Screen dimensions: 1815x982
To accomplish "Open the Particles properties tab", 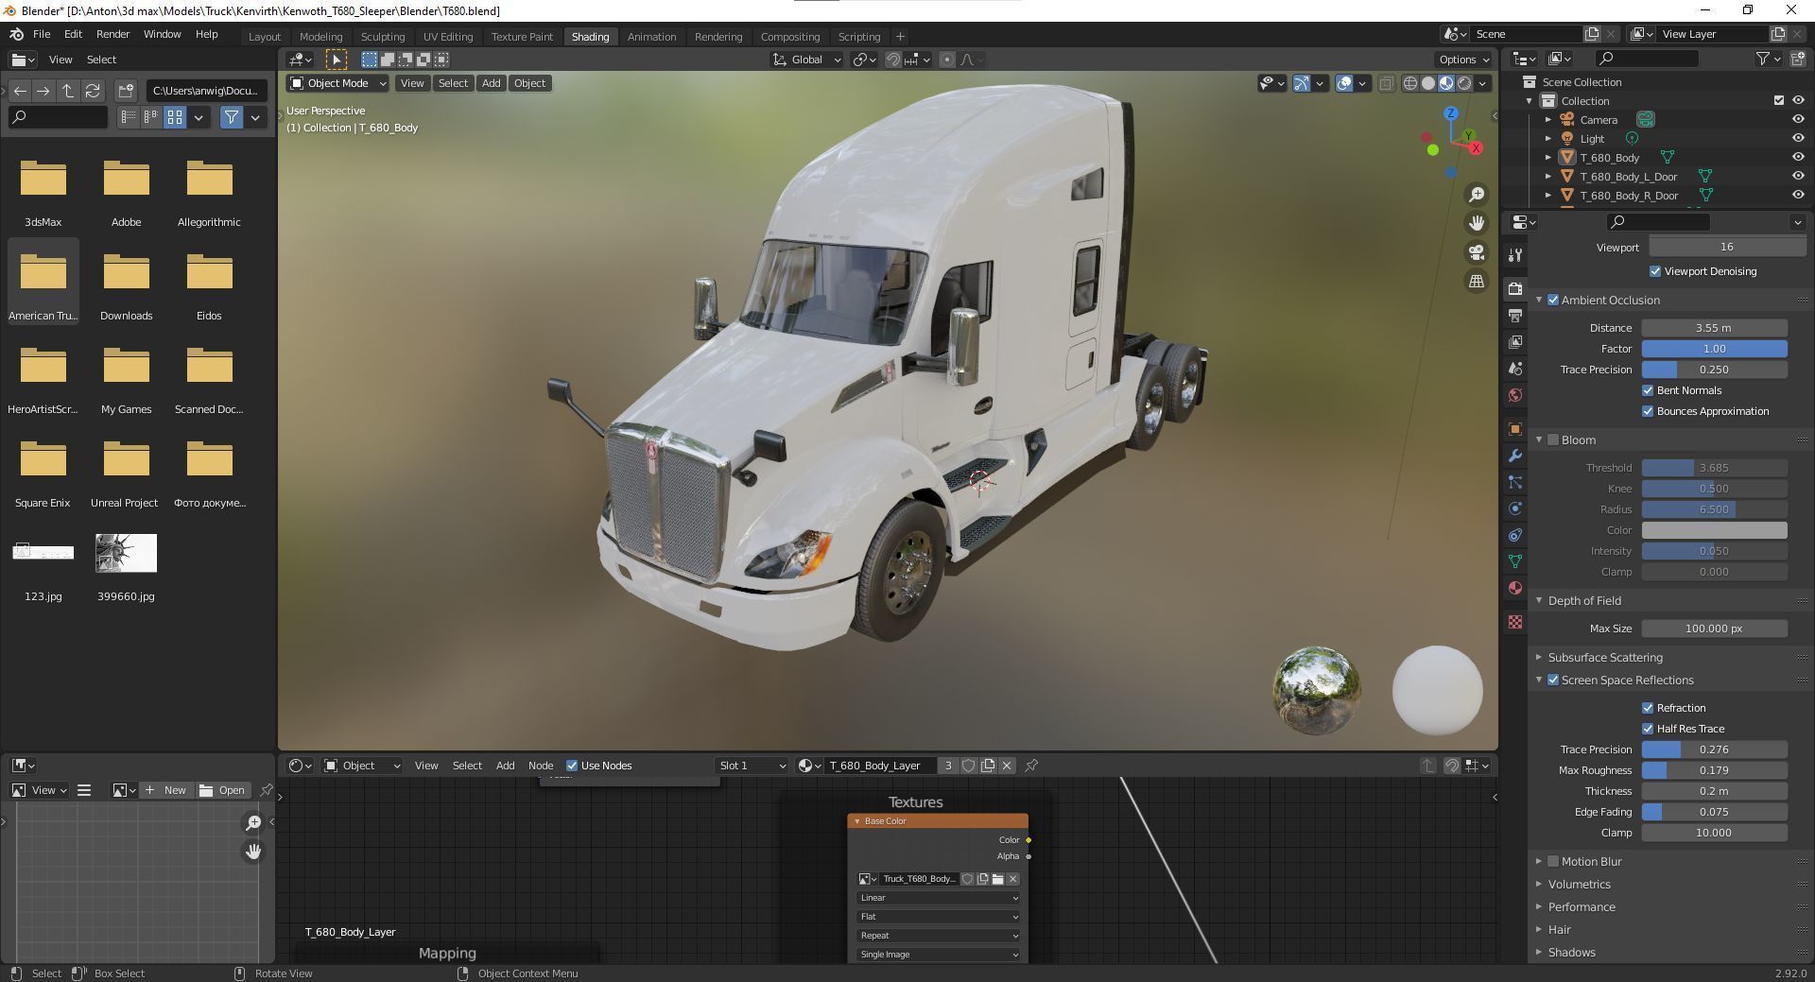I will click(x=1515, y=482).
